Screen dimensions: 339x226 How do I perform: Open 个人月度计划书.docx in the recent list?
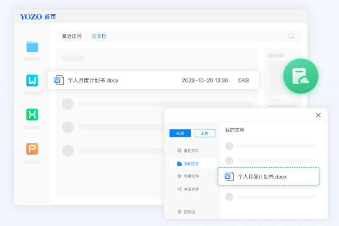[x=93, y=80]
